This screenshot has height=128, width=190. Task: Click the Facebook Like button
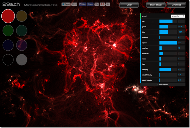(83, 4)
